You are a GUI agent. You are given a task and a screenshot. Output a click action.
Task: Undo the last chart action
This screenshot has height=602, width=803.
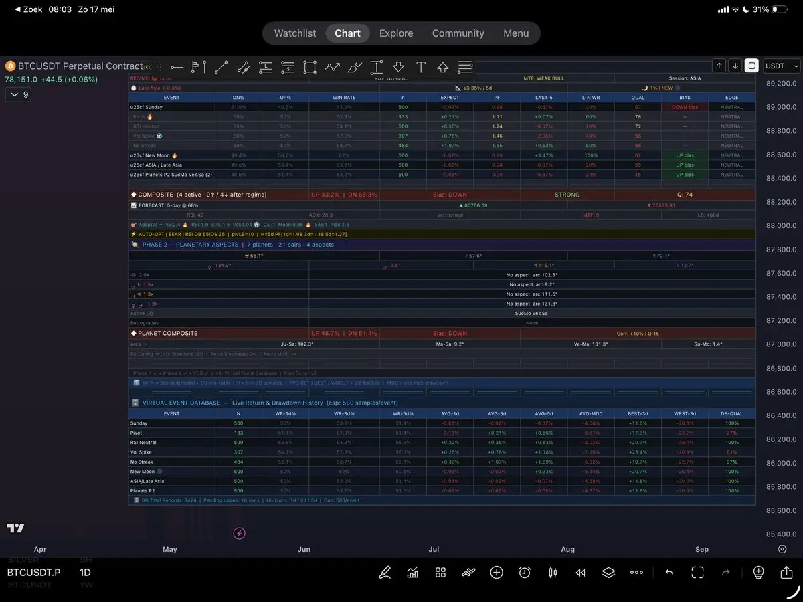click(669, 573)
